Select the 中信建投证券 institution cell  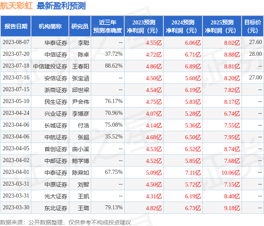coord(50,66)
